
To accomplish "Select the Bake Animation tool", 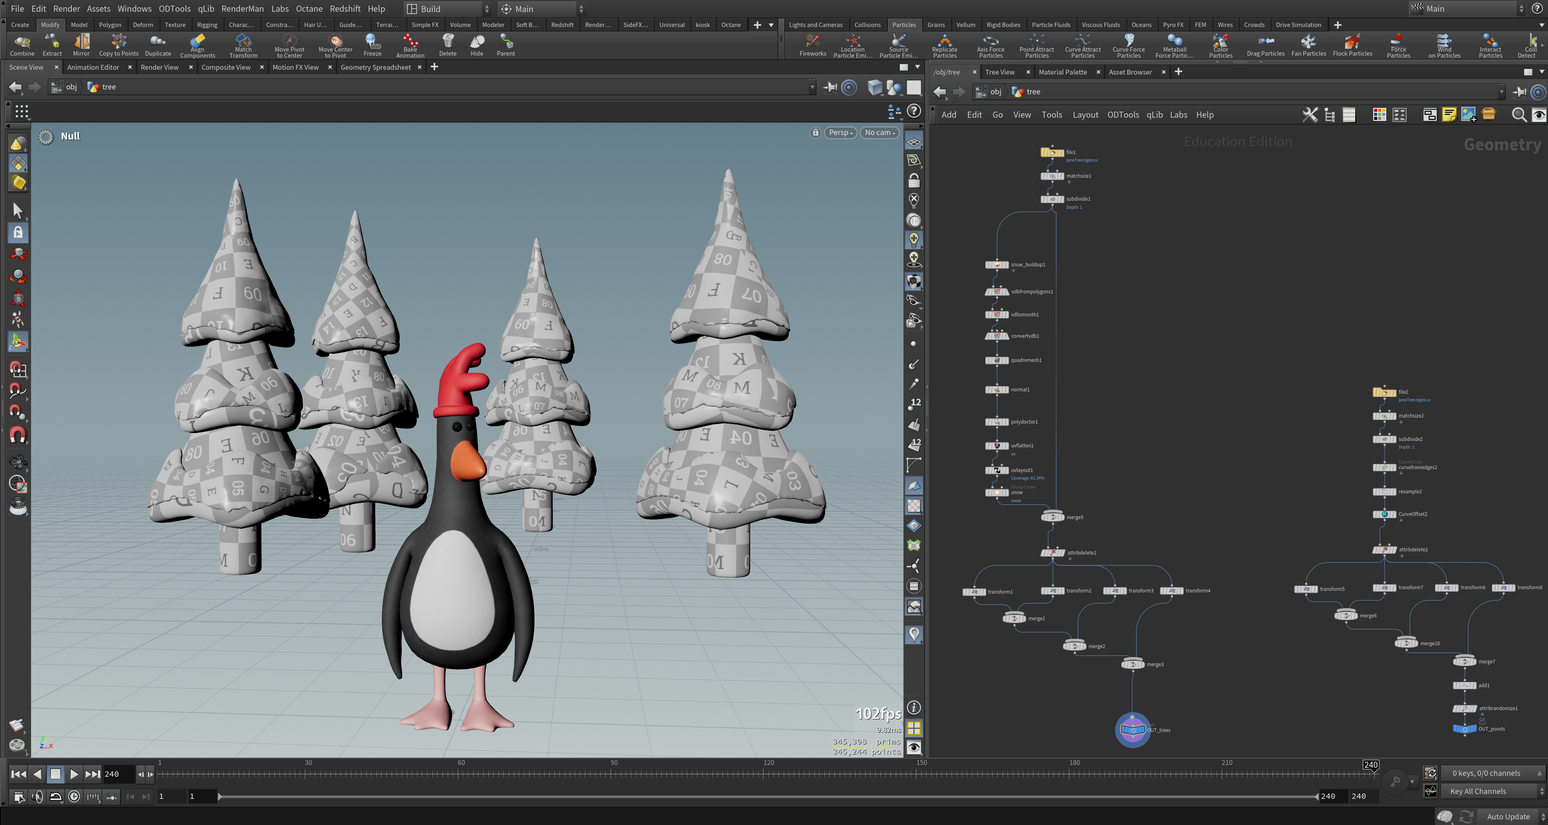I will [411, 45].
